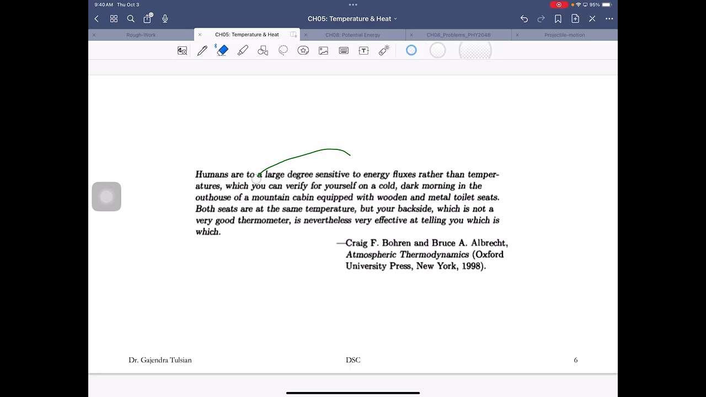Open the share and export menu

(x=148, y=18)
